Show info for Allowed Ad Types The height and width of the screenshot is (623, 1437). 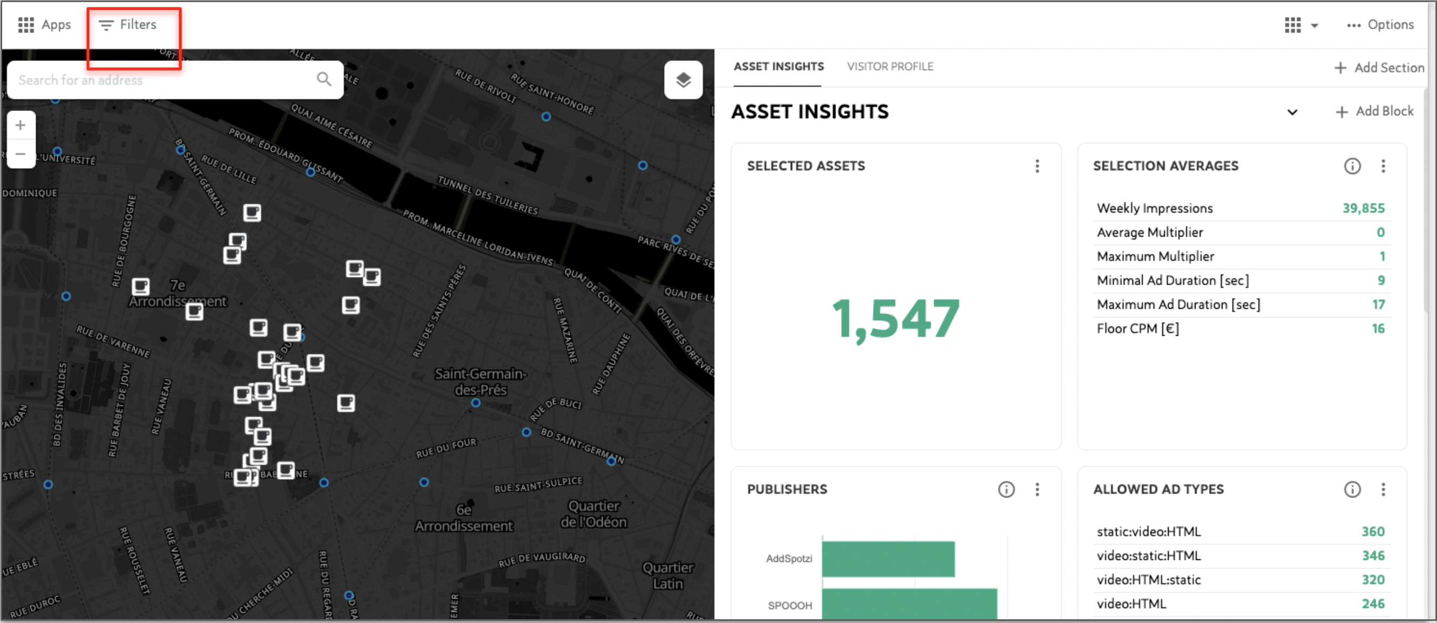pyautogui.click(x=1352, y=489)
